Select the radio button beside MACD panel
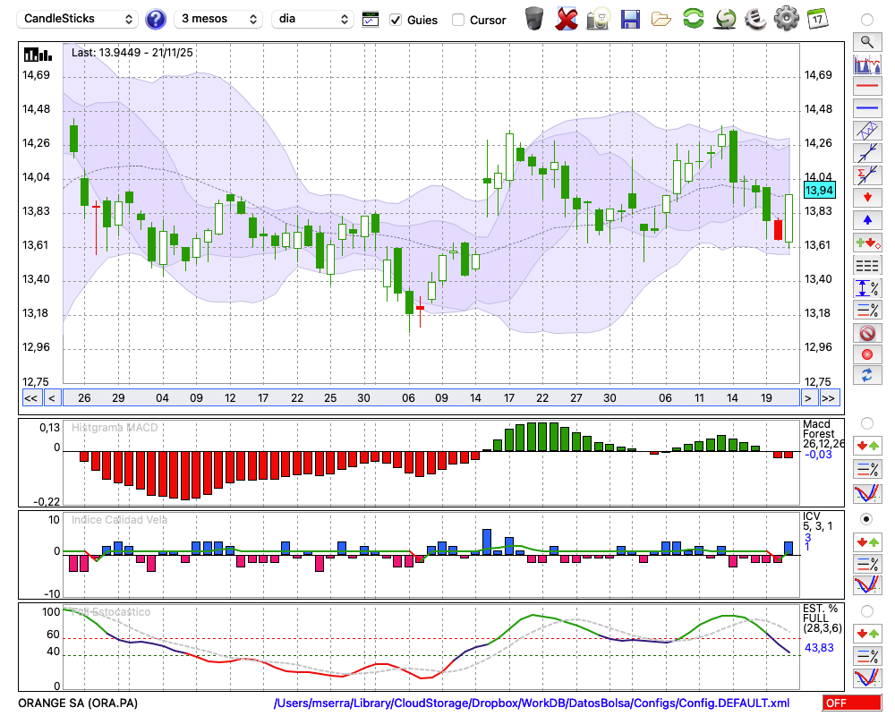Screen dimensions: 895x716 coord(866,422)
